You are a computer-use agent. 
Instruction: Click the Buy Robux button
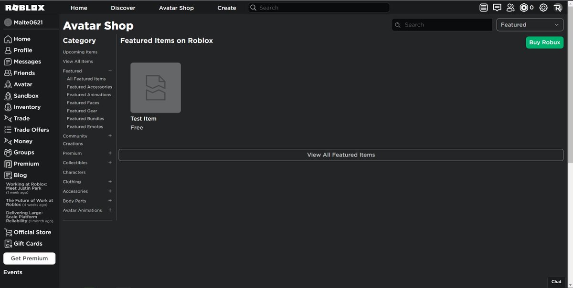pos(544,42)
